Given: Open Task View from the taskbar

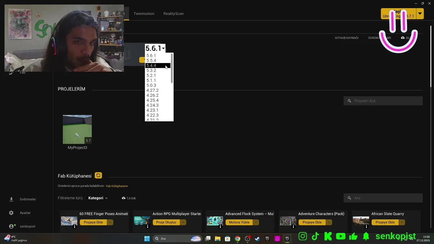Looking at the screenshot, I should click(x=208, y=239).
